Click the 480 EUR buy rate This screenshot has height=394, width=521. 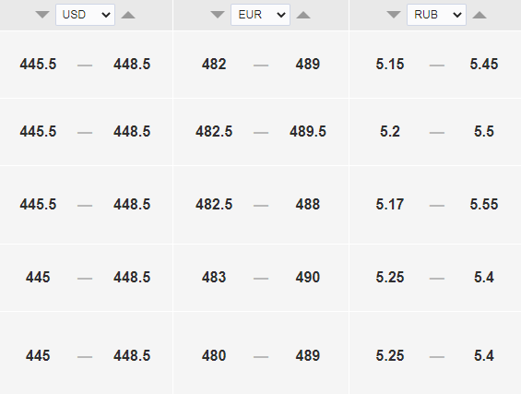click(x=214, y=356)
